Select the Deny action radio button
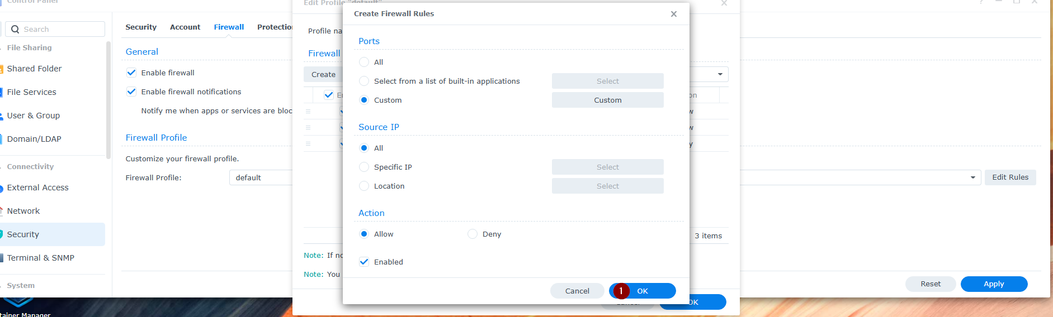1053x317 pixels. [x=473, y=234]
